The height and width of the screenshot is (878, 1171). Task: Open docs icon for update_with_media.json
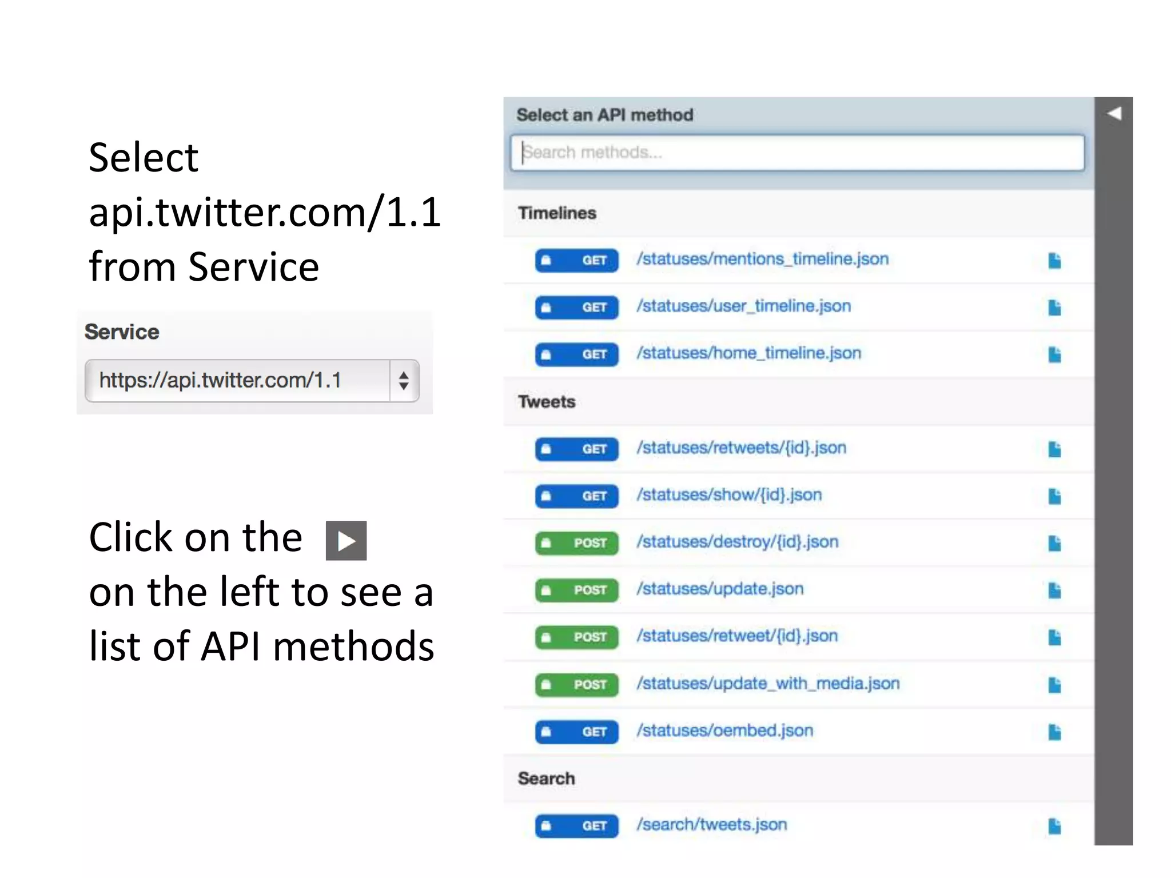click(1054, 684)
